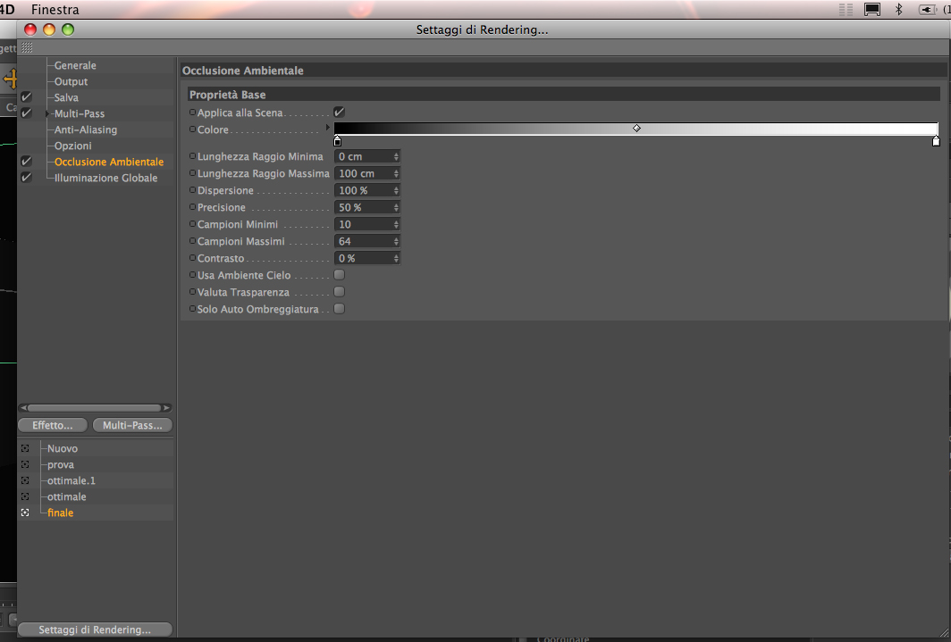Image resolution: width=951 pixels, height=642 pixels.
Task: Enable the Valuta Trasparenza checkbox
Action: click(339, 292)
